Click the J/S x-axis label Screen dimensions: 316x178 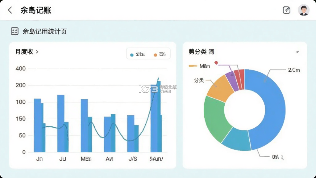pos(133,159)
